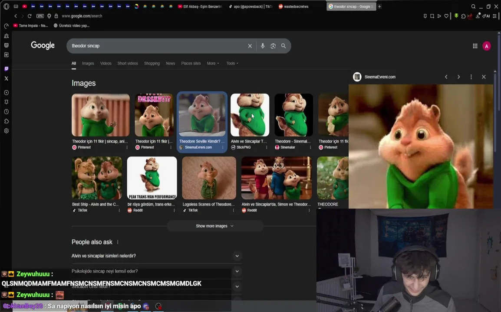Open the pinboards pin icon in sidebar

coord(7,102)
